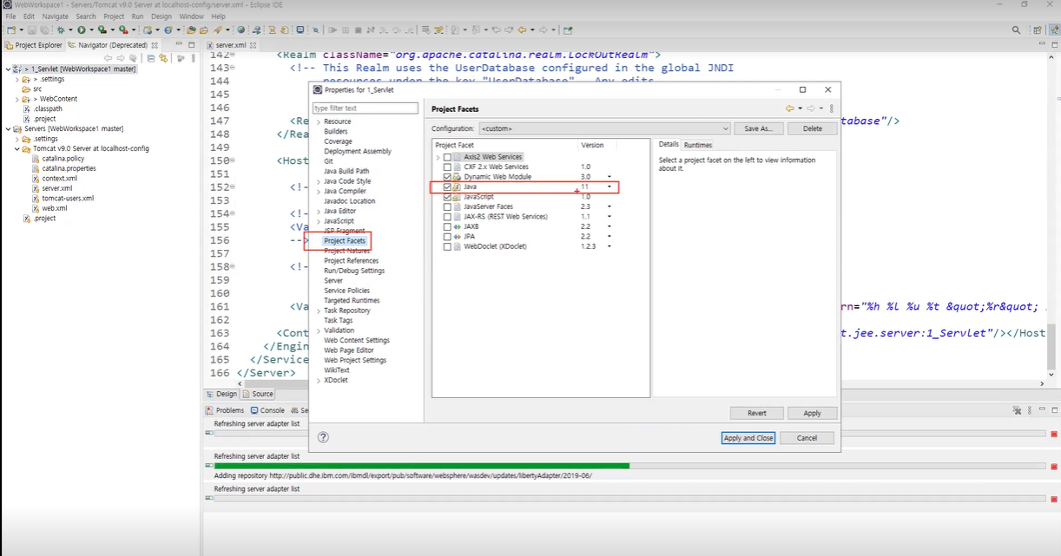Open the File menu
This screenshot has width=1061, height=556.
coord(10,16)
